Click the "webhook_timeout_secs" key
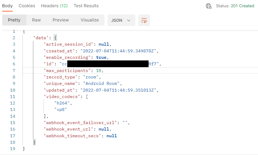Viewport: 258px width, 155px height. click(x=72, y=136)
